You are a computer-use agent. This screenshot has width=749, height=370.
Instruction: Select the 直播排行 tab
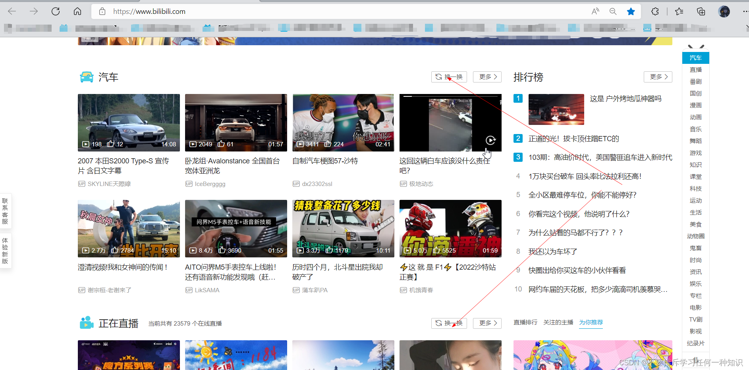coord(525,322)
